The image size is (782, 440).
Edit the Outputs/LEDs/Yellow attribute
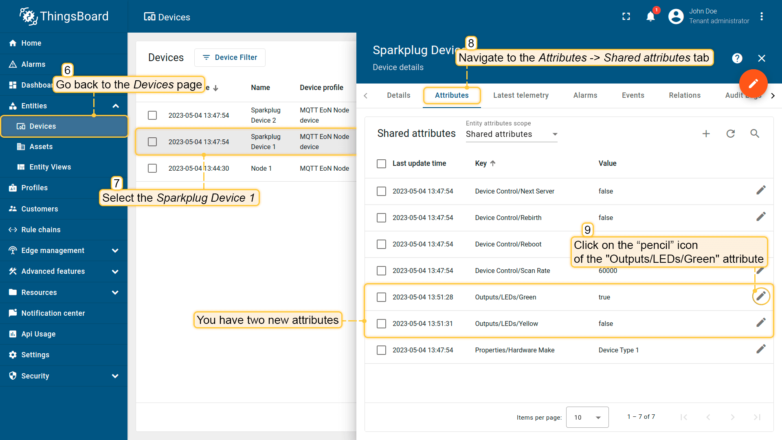761,323
